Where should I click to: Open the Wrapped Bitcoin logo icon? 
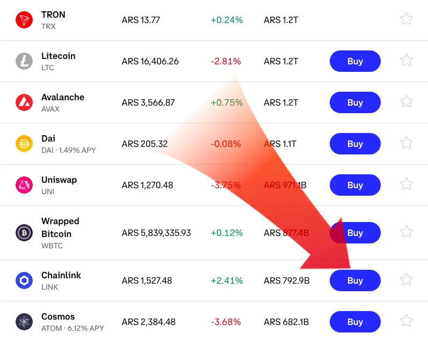(x=24, y=233)
